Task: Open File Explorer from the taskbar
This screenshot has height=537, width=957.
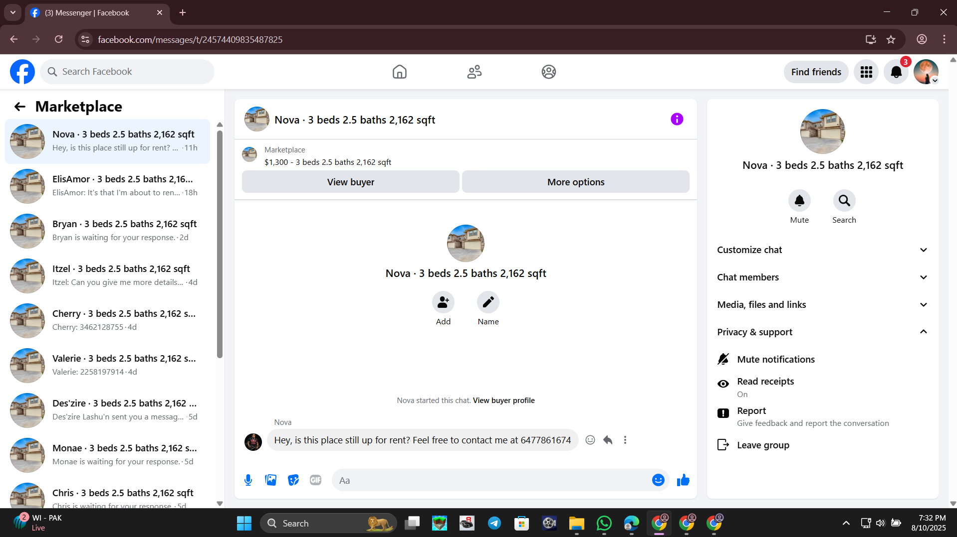Action: (x=576, y=524)
